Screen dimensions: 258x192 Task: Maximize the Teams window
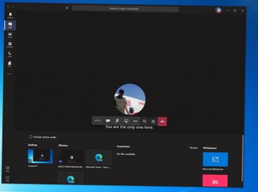pyautogui.click(x=235, y=10)
